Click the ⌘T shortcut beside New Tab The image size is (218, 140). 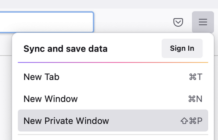[196, 77]
